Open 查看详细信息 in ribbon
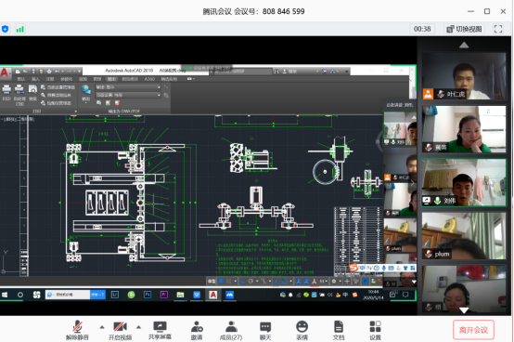The height and width of the screenshot is (342, 514). click(x=57, y=95)
